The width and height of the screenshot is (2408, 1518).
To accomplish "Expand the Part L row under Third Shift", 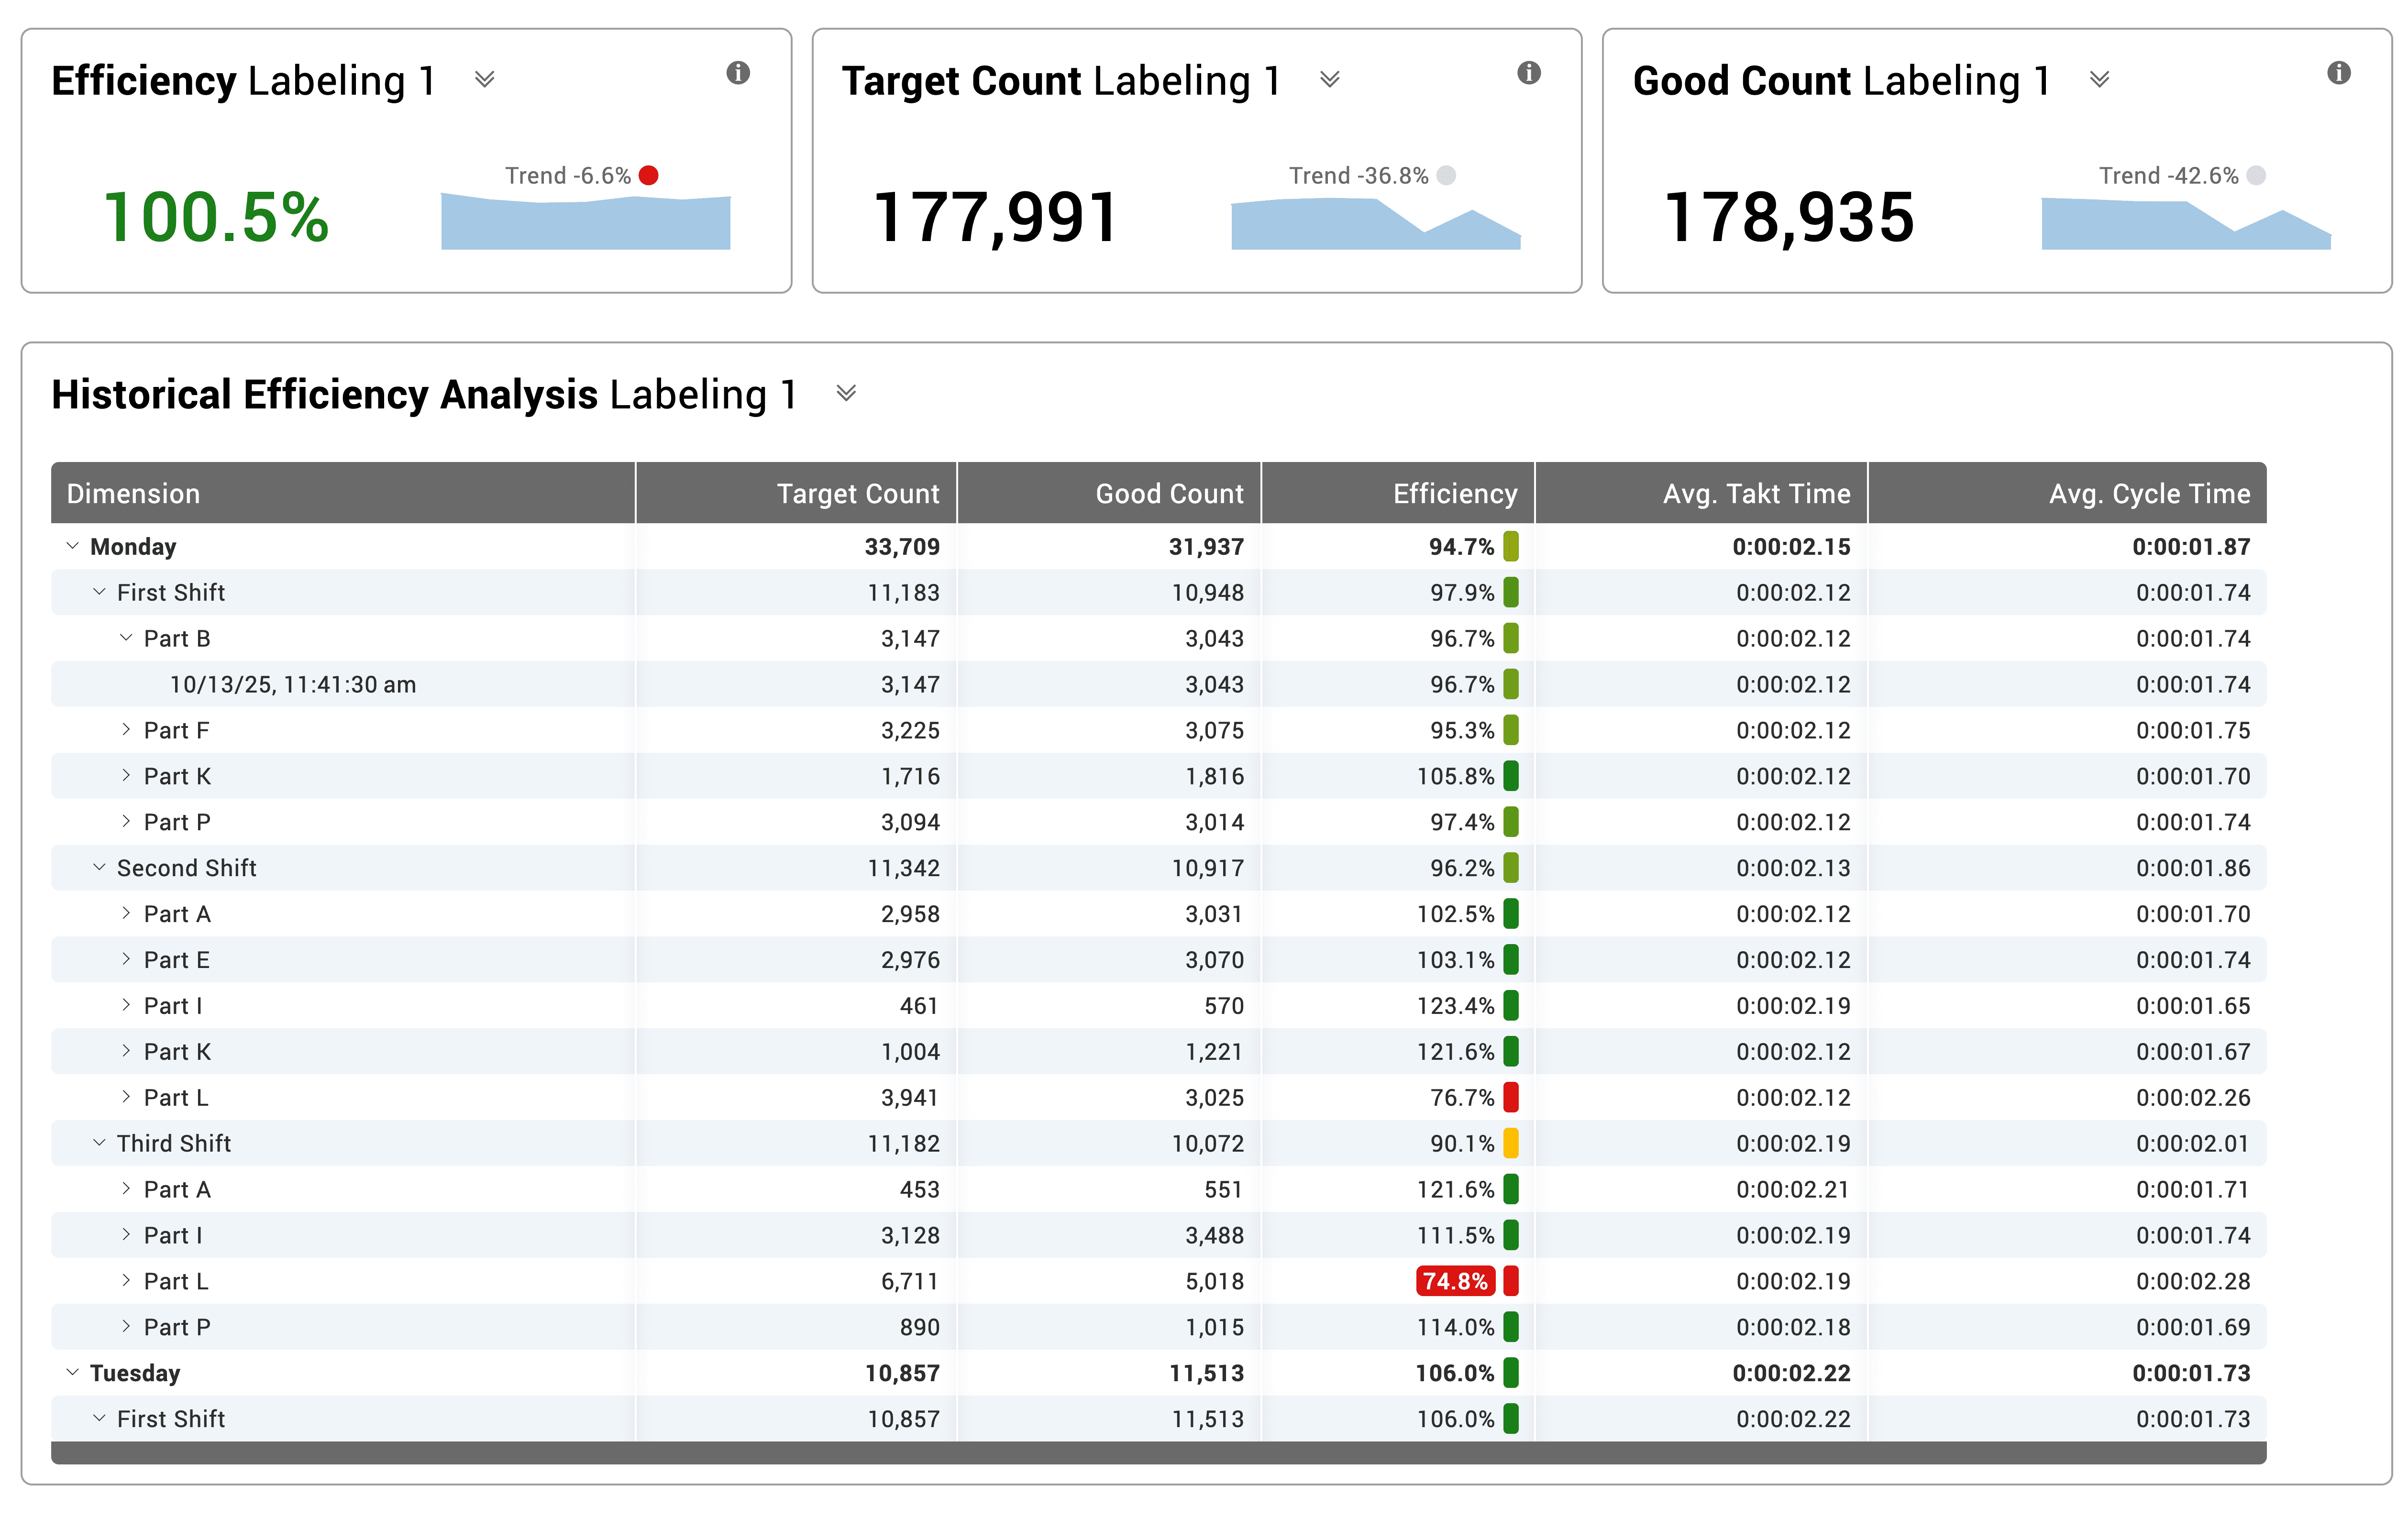I will (127, 1281).
